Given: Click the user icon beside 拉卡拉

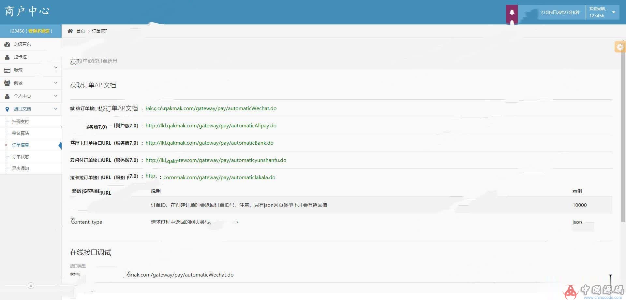Looking at the screenshot, I should coord(7,57).
